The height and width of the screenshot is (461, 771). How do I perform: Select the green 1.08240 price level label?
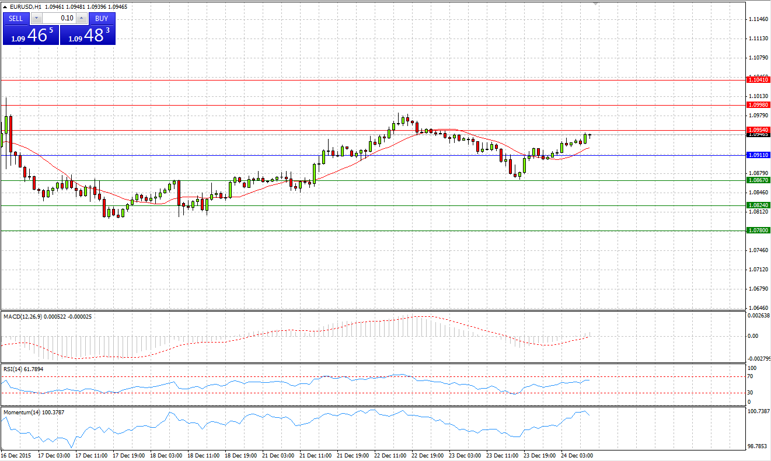tap(759, 205)
